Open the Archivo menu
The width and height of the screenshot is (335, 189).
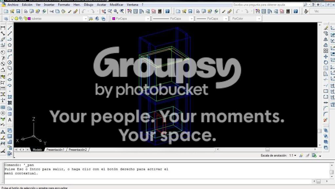tap(13, 5)
